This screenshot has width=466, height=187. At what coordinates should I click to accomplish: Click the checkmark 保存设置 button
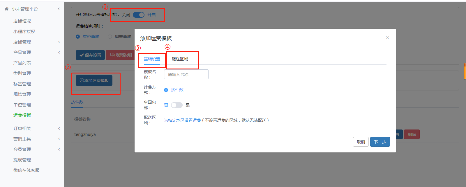click(90, 55)
